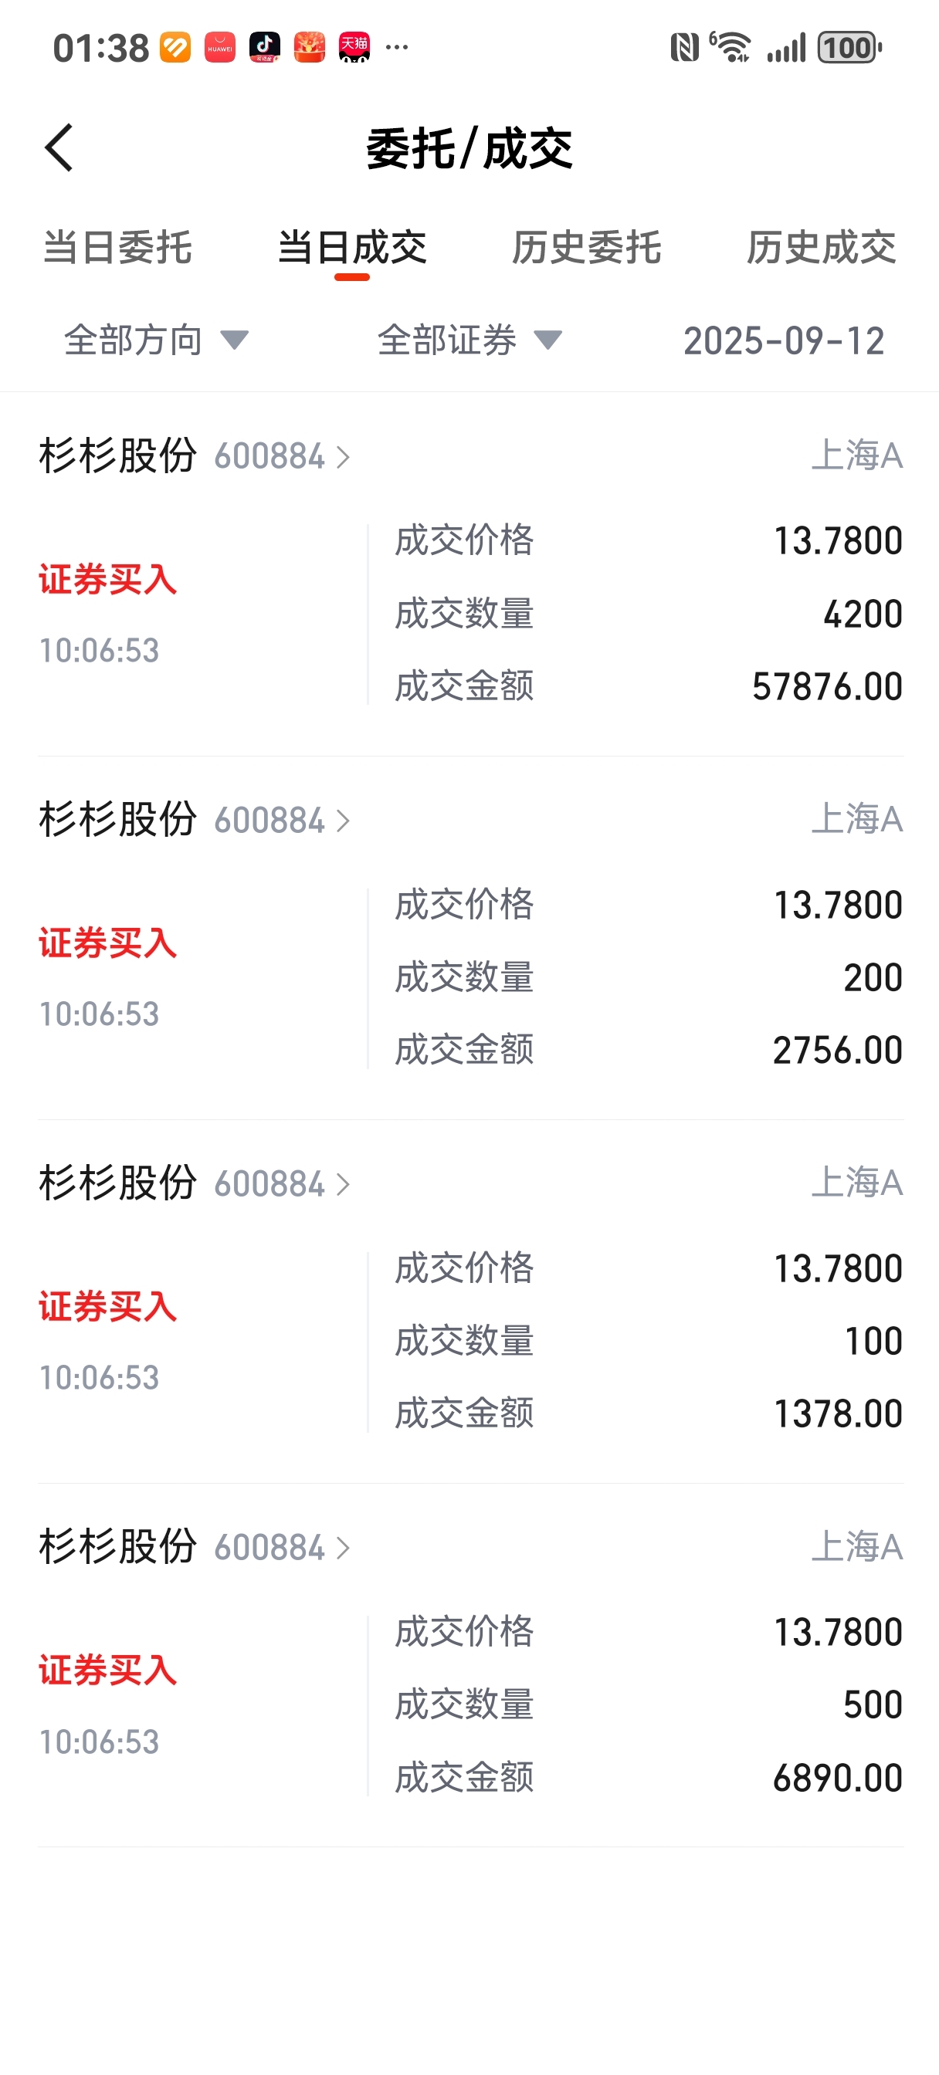The height and width of the screenshot is (2075, 939).
Task: Tap the battery level indicator
Action: coord(849,48)
